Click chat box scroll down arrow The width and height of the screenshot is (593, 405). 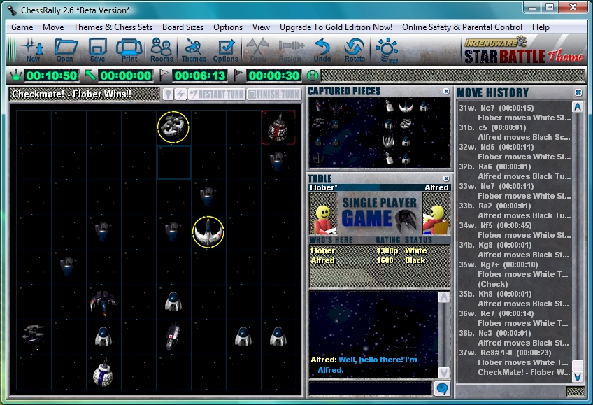(444, 372)
